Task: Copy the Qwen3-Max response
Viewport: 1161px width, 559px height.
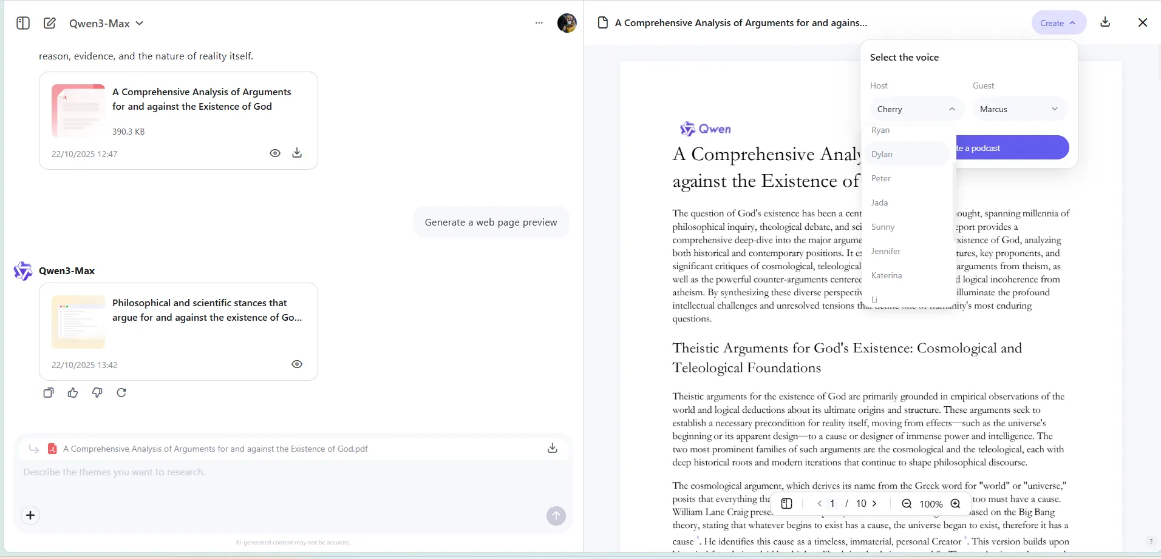Action: point(49,393)
